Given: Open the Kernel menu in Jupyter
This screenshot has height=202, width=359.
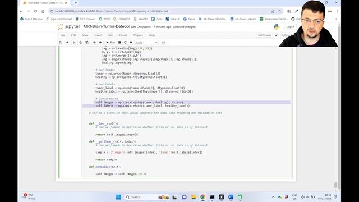Looking at the screenshot, I should 123,35.
